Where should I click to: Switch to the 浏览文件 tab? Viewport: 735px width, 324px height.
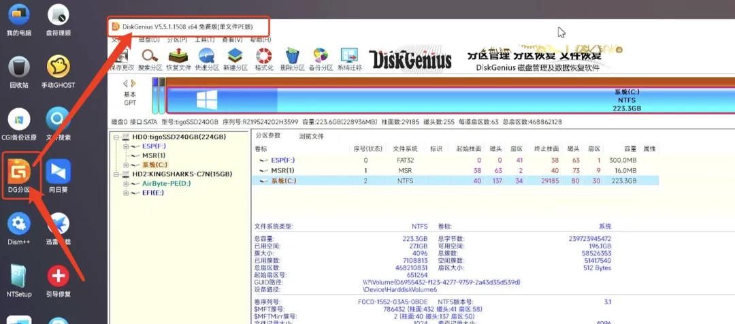click(311, 136)
